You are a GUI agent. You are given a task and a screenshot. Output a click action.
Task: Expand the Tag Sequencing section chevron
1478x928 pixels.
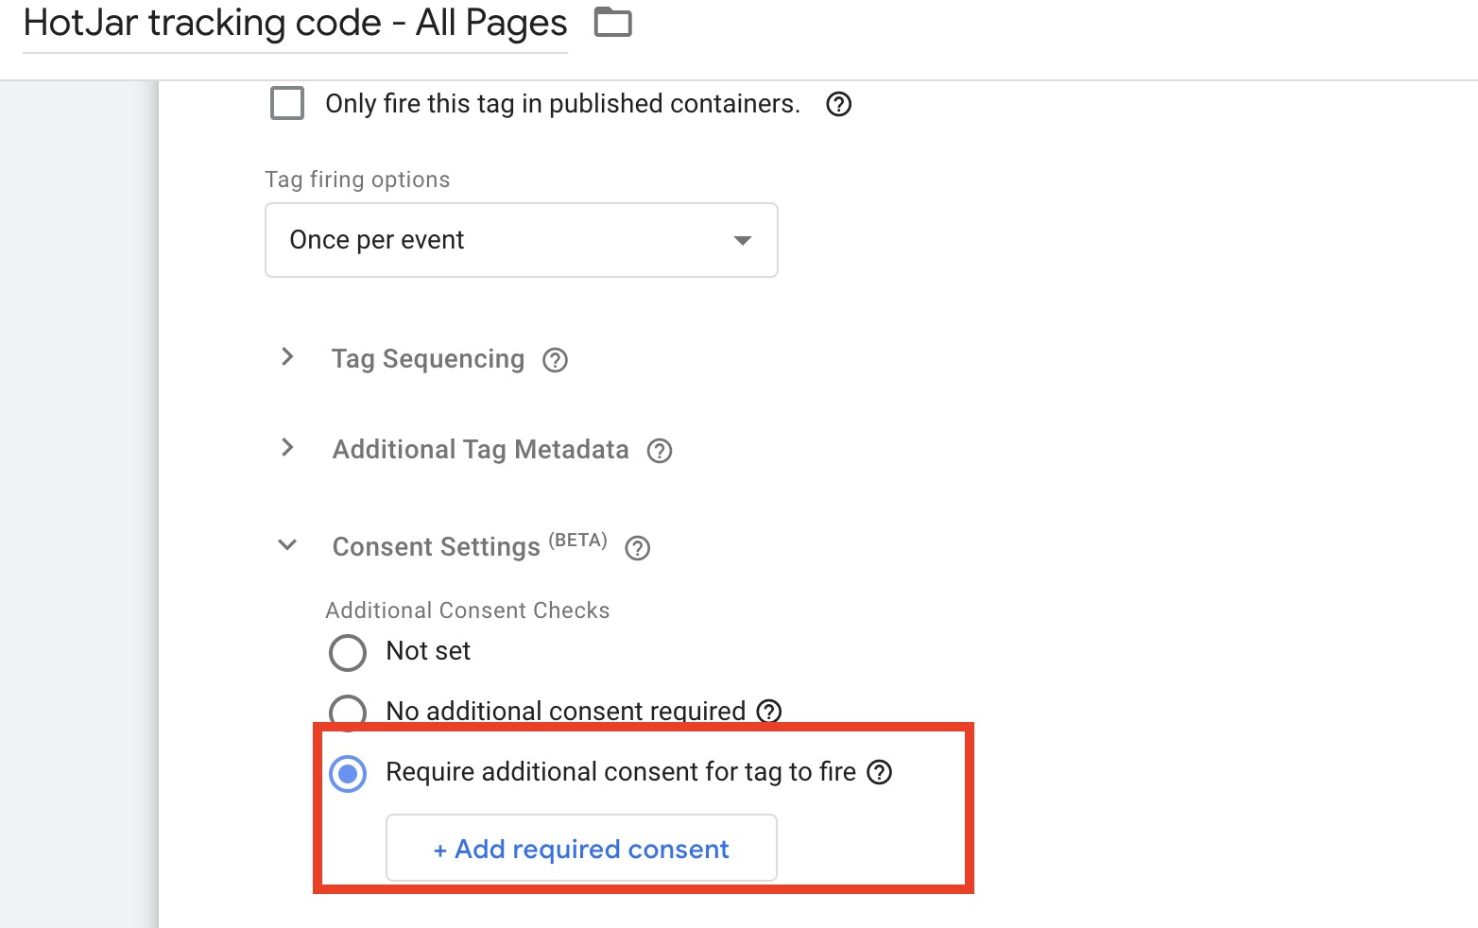(x=288, y=357)
